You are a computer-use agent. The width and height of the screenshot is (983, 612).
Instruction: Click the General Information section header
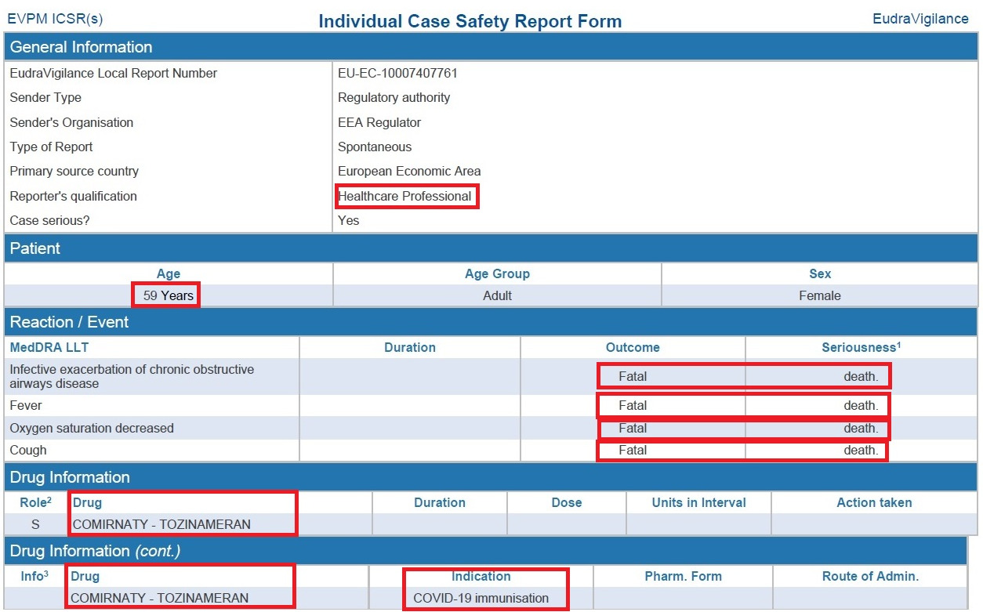[x=81, y=47]
